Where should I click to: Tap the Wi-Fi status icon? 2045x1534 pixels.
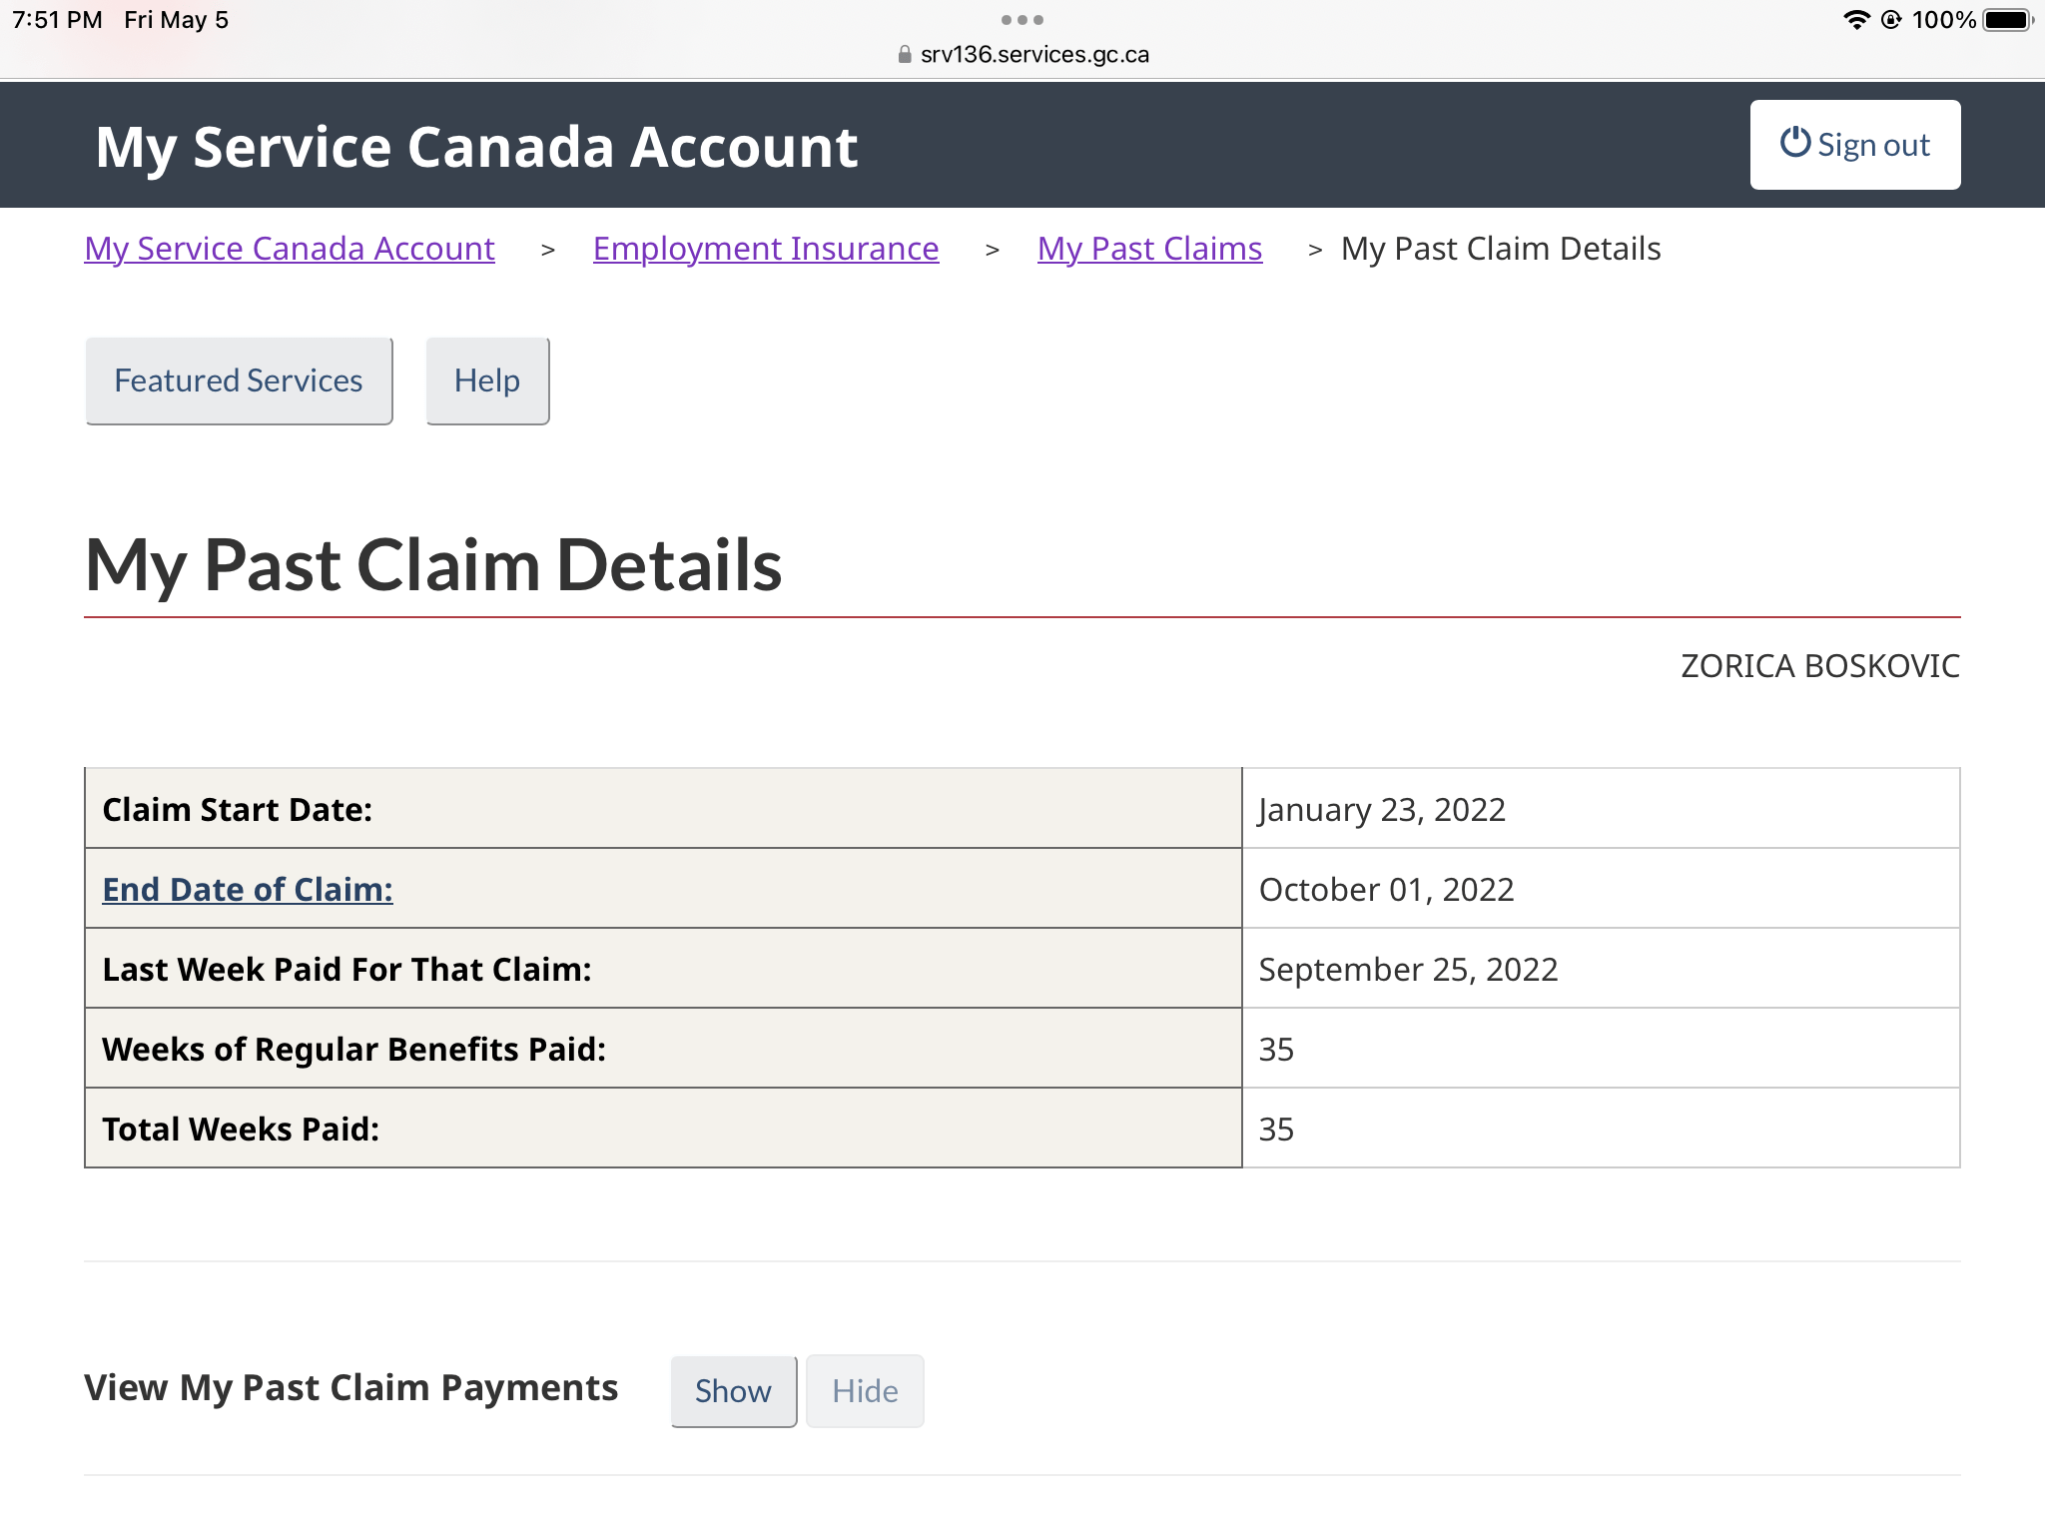1856,20
